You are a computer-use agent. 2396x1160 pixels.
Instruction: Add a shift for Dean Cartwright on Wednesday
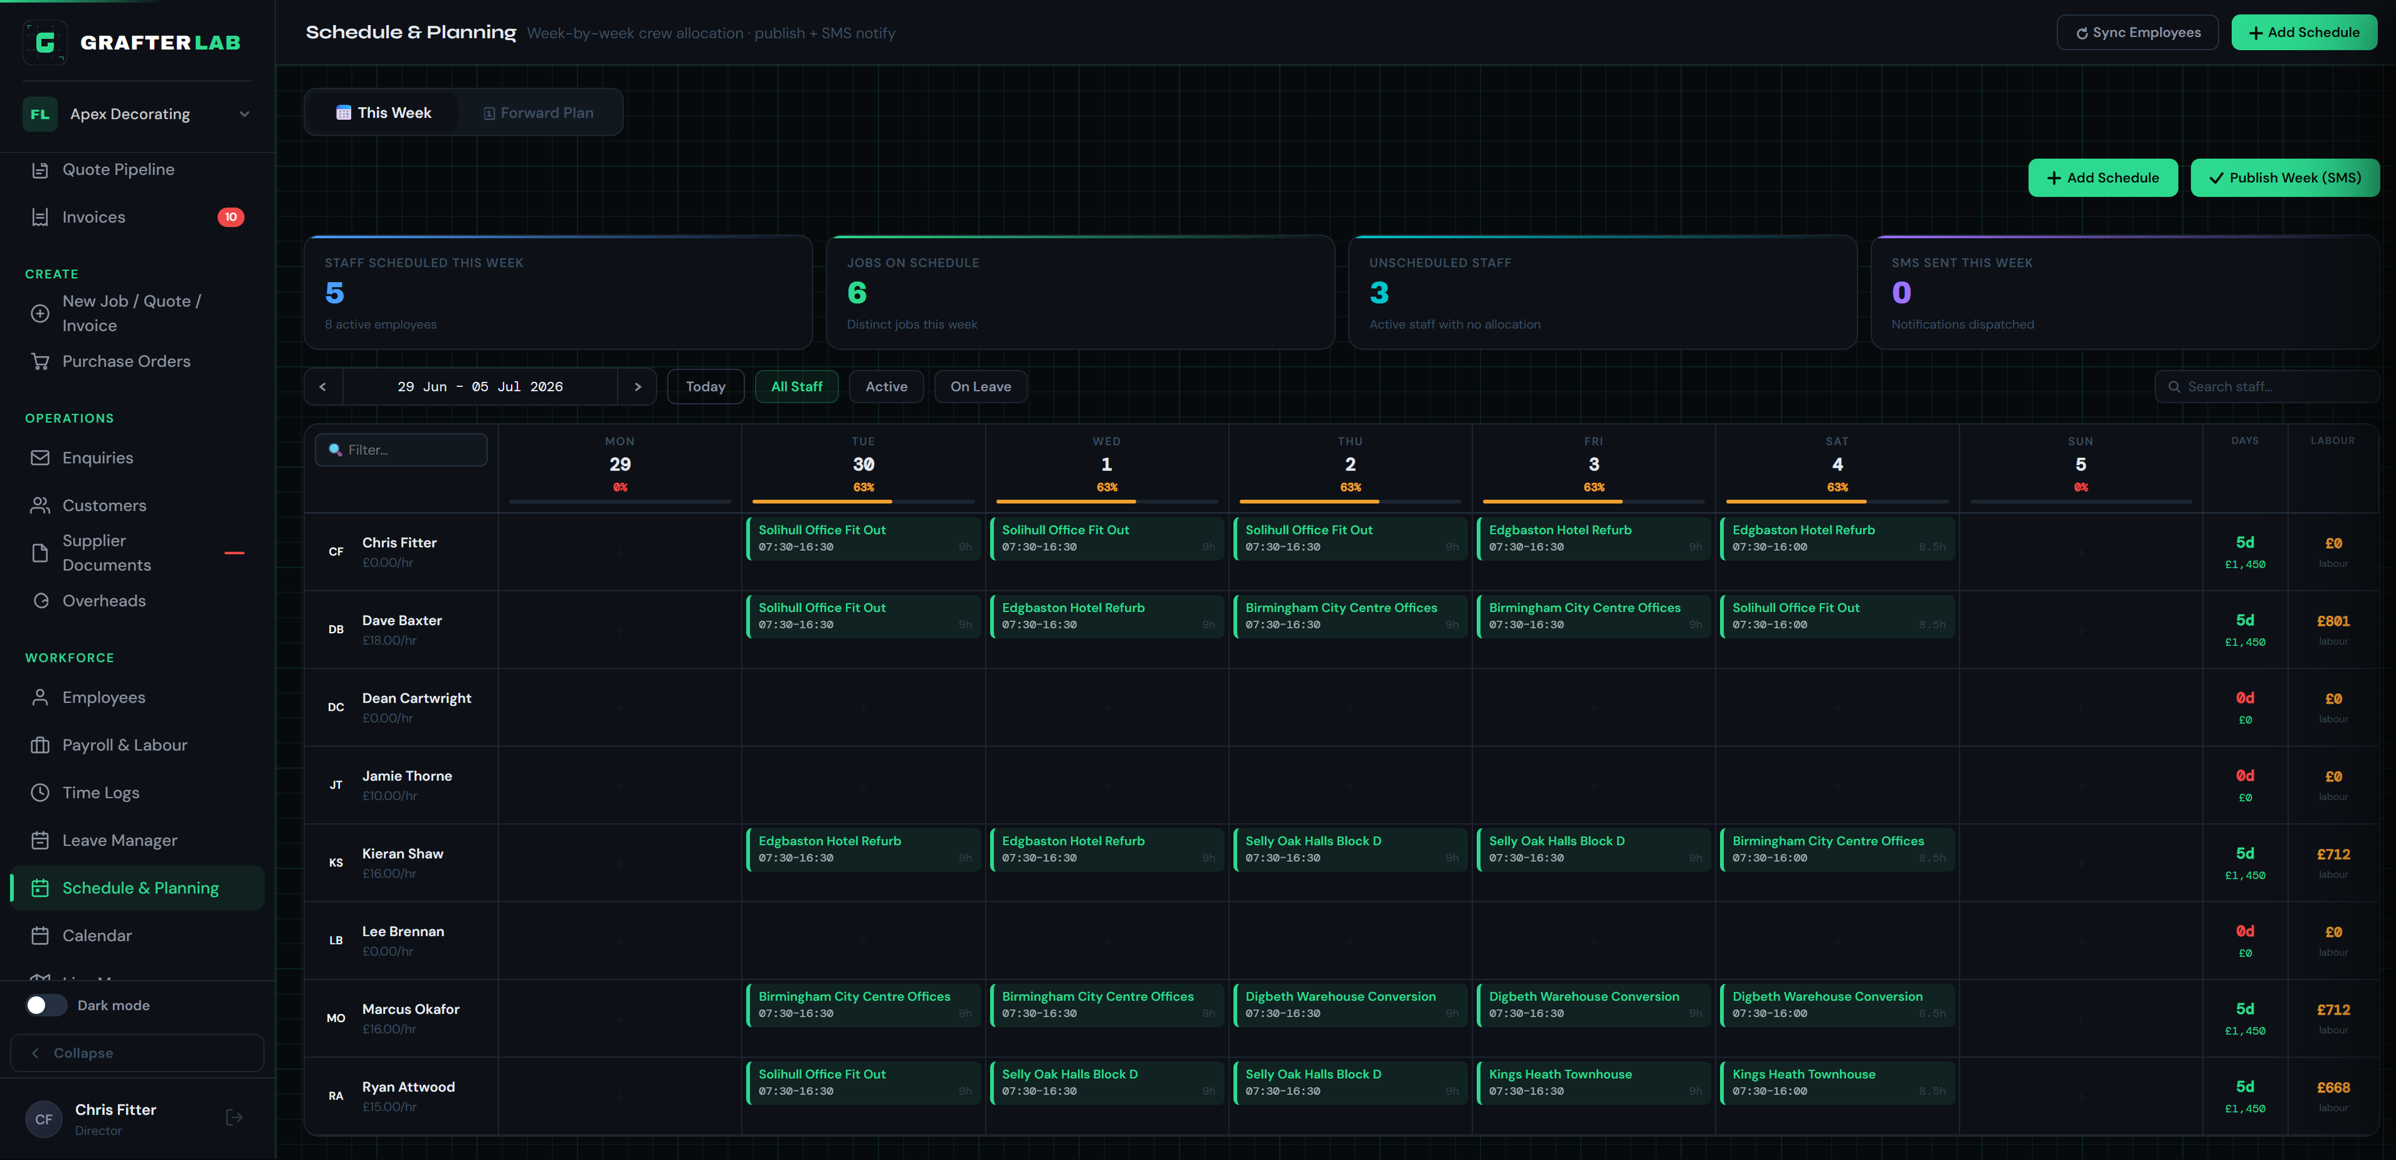(1107, 709)
